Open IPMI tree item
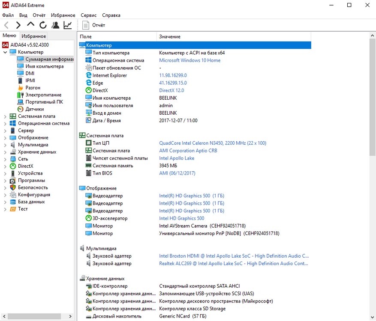This screenshot has height=321, width=376. [x=30, y=80]
